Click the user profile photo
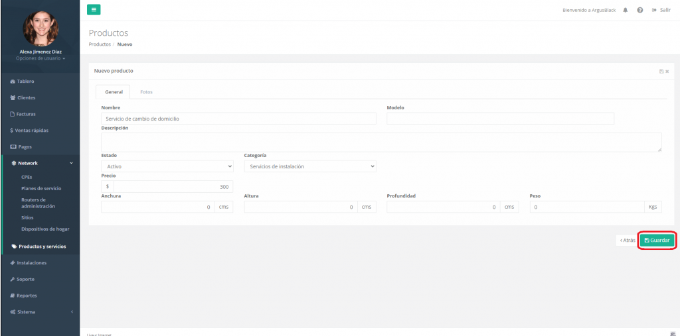Image resolution: width=680 pixels, height=336 pixels. pos(41,28)
